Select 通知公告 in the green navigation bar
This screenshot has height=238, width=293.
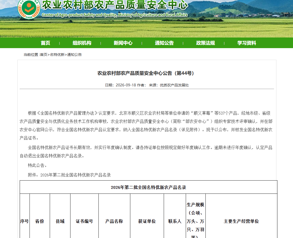[164, 43]
